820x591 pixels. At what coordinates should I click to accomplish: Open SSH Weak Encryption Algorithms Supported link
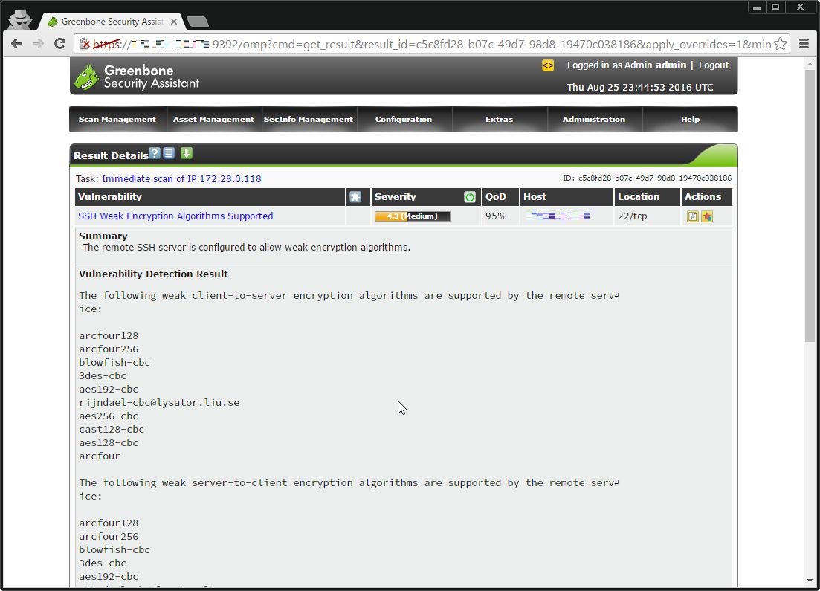[x=175, y=216]
